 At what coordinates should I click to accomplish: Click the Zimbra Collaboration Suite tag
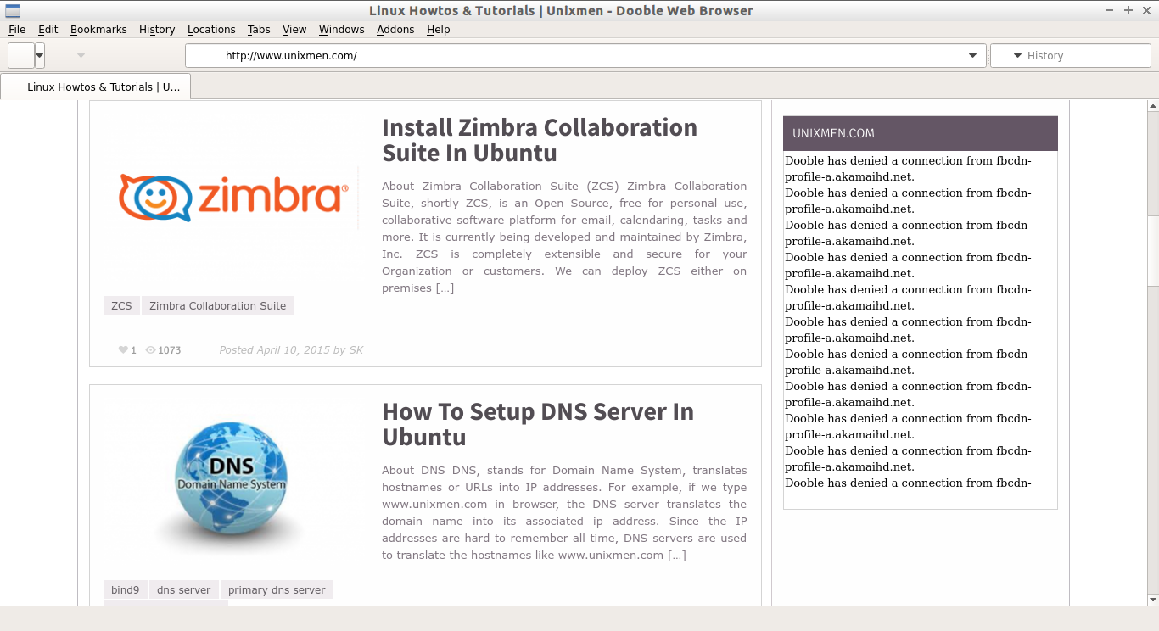tap(218, 305)
